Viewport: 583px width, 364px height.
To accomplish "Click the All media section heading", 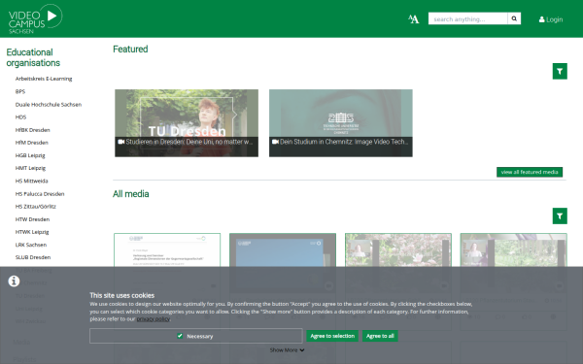I will pos(131,194).
